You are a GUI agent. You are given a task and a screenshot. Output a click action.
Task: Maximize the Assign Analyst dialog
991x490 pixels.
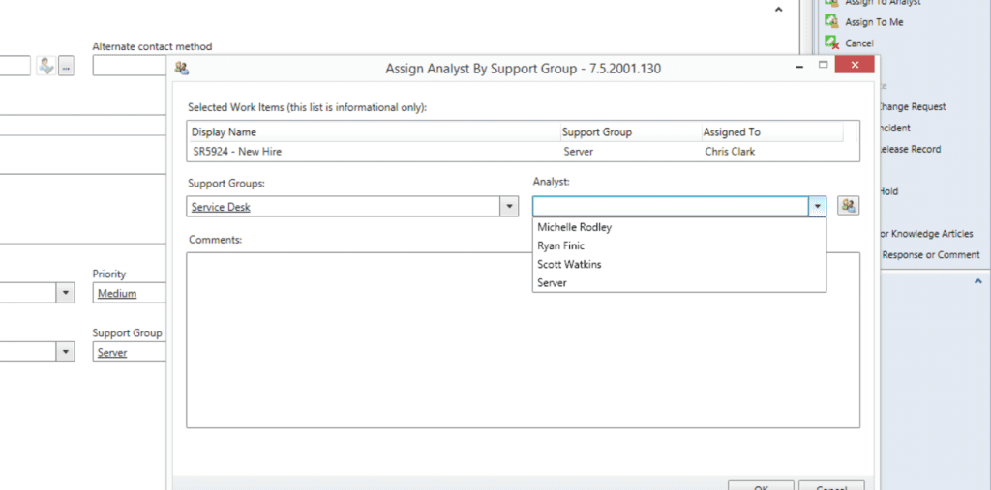point(823,65)
